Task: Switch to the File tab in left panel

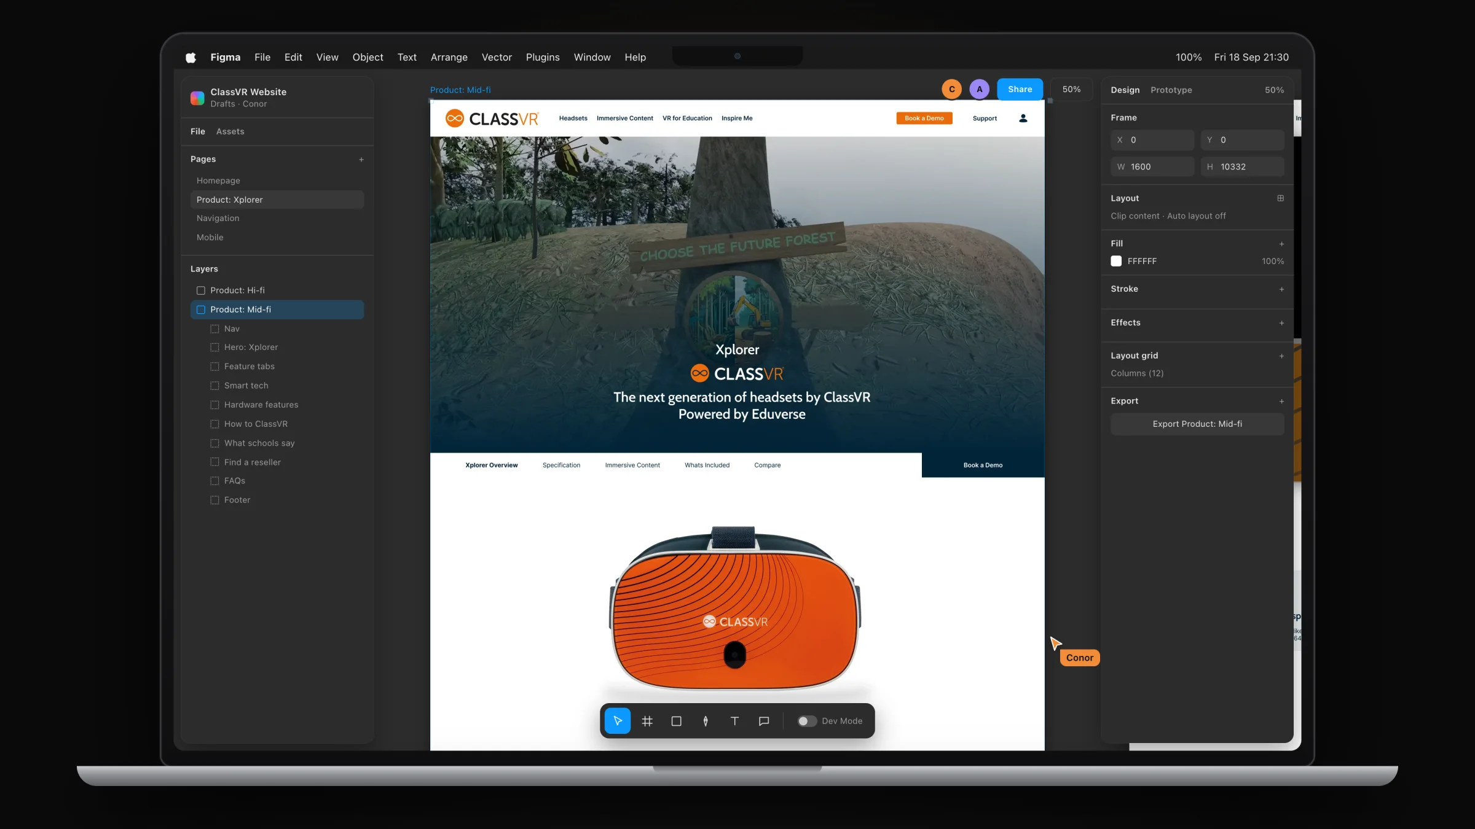Action: (197, 131)
